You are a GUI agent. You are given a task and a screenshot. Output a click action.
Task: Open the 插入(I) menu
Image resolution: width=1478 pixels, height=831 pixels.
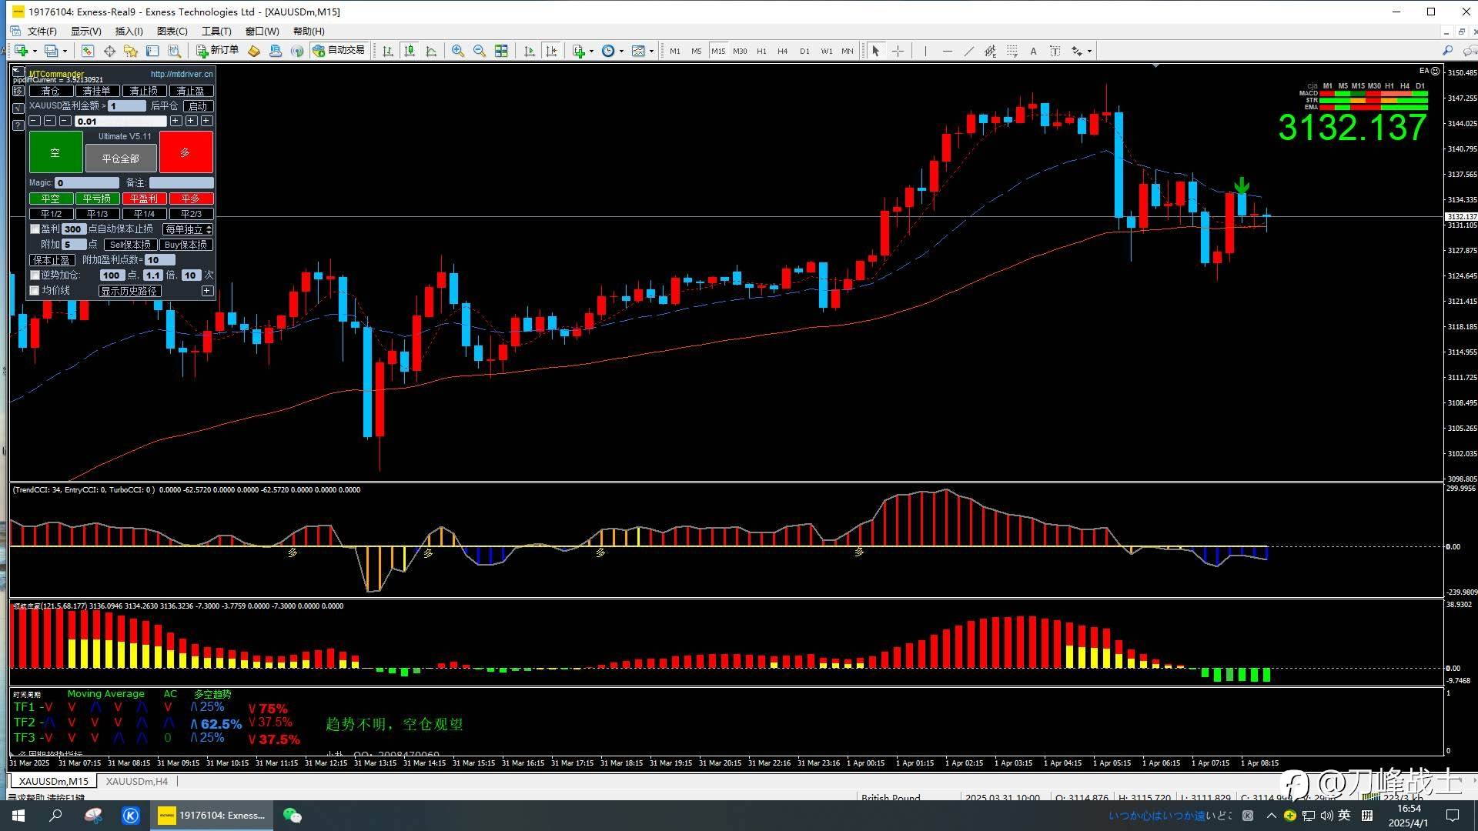tap(129, 31)
